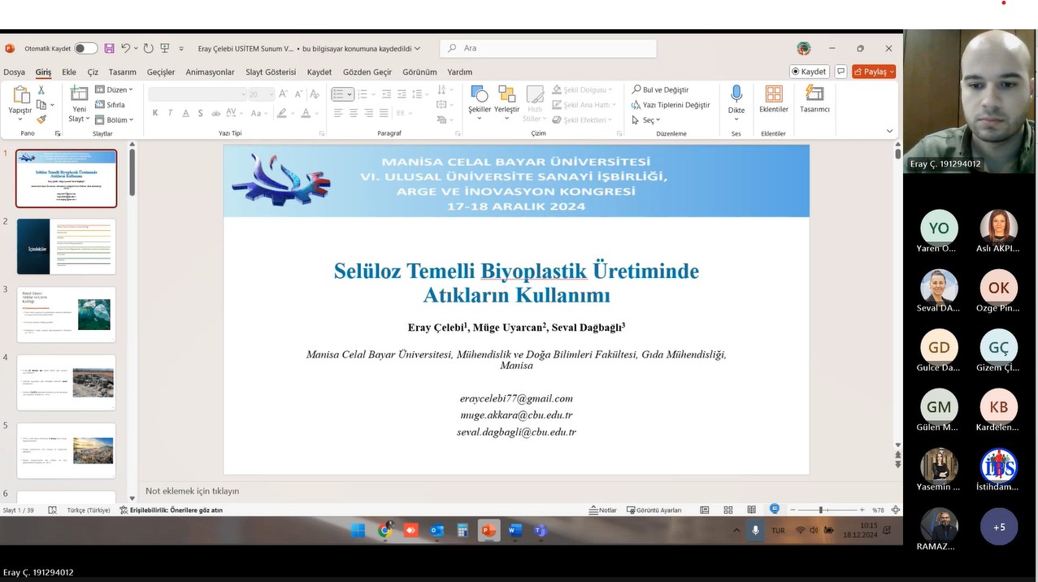Select slide 3 thumbnail in panel
This screenshot has height=582, width=1038.
(67, 315)
